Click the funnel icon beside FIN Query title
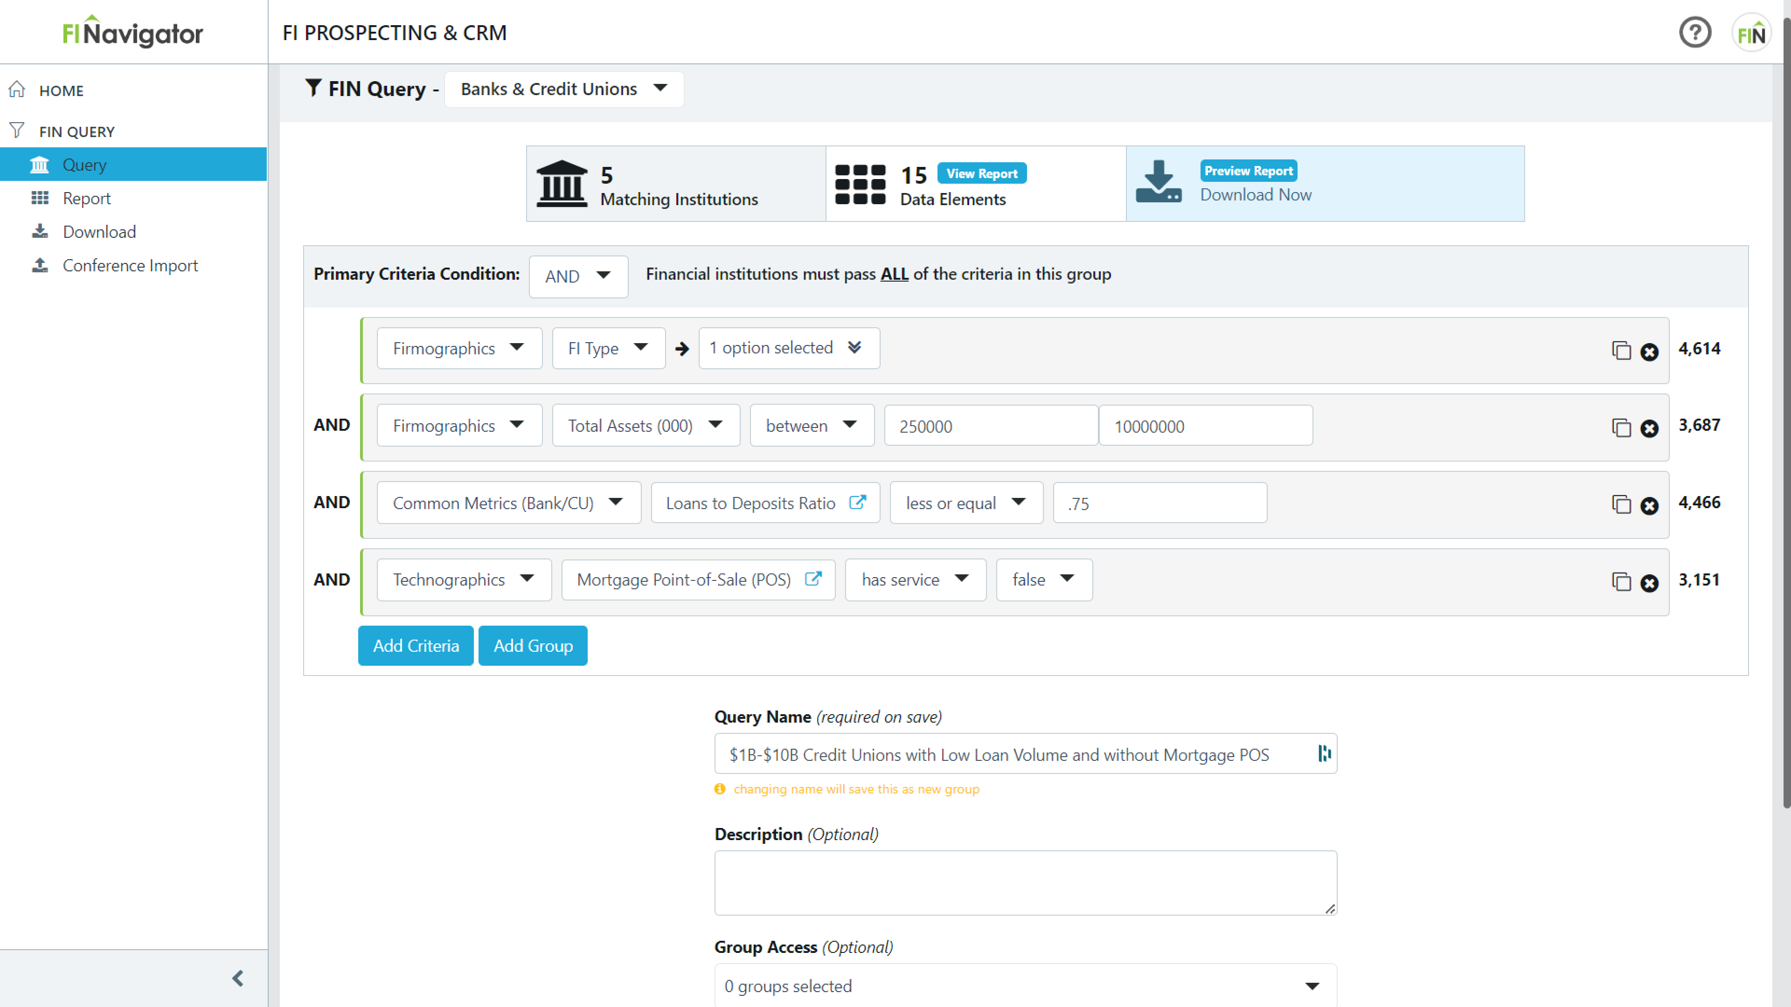Viewport: 1791px width, 1007px height. pyautogui.click(x=313, y=88)
